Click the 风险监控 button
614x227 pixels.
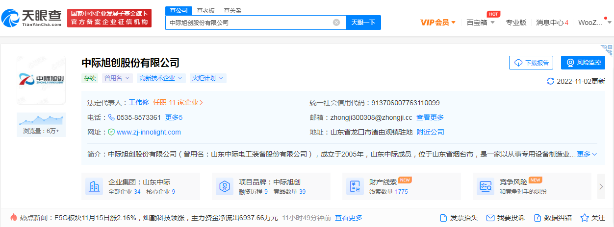[x=583, y=63]
